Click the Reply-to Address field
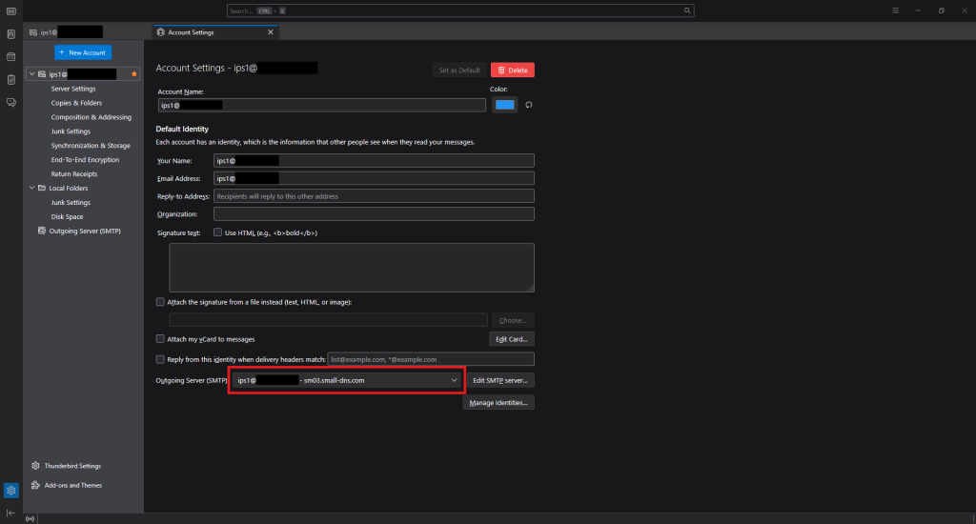This screenshot has width=976, height=524. (x=374, y=196)
